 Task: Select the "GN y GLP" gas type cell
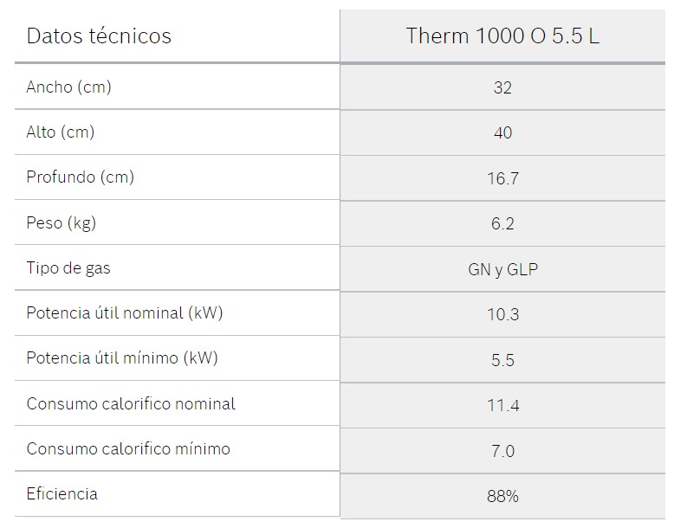click(502, 270)
